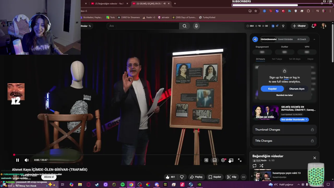Switch to Genel Görünüm tab
The width and height of the screenshot is (334, 188).
coord(285,39)
